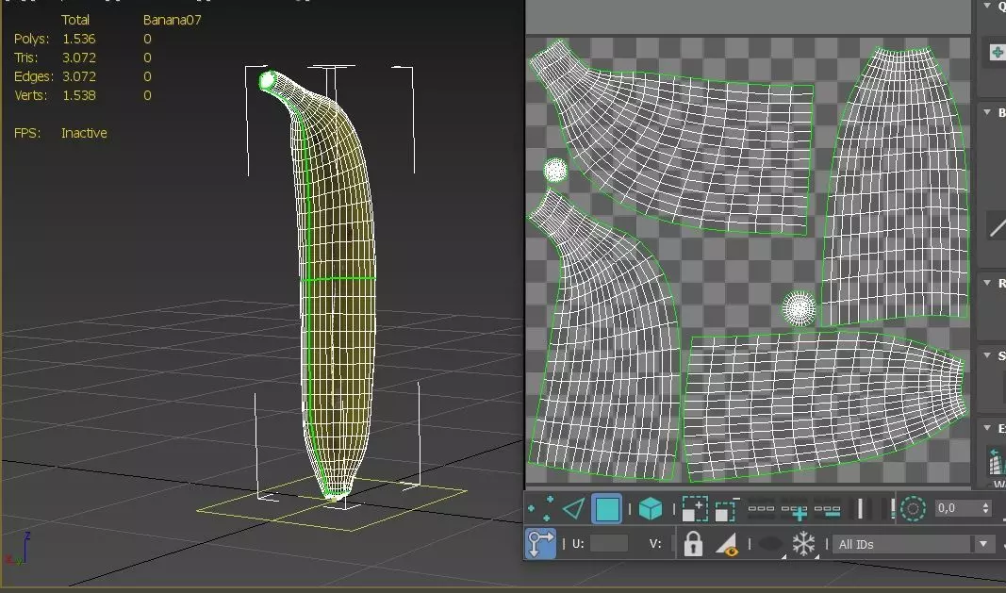Click the Tris: label in viewport stats
The width and height of the screenshot is (1006, 593).
pyautogui.click(x=26, y=58)
